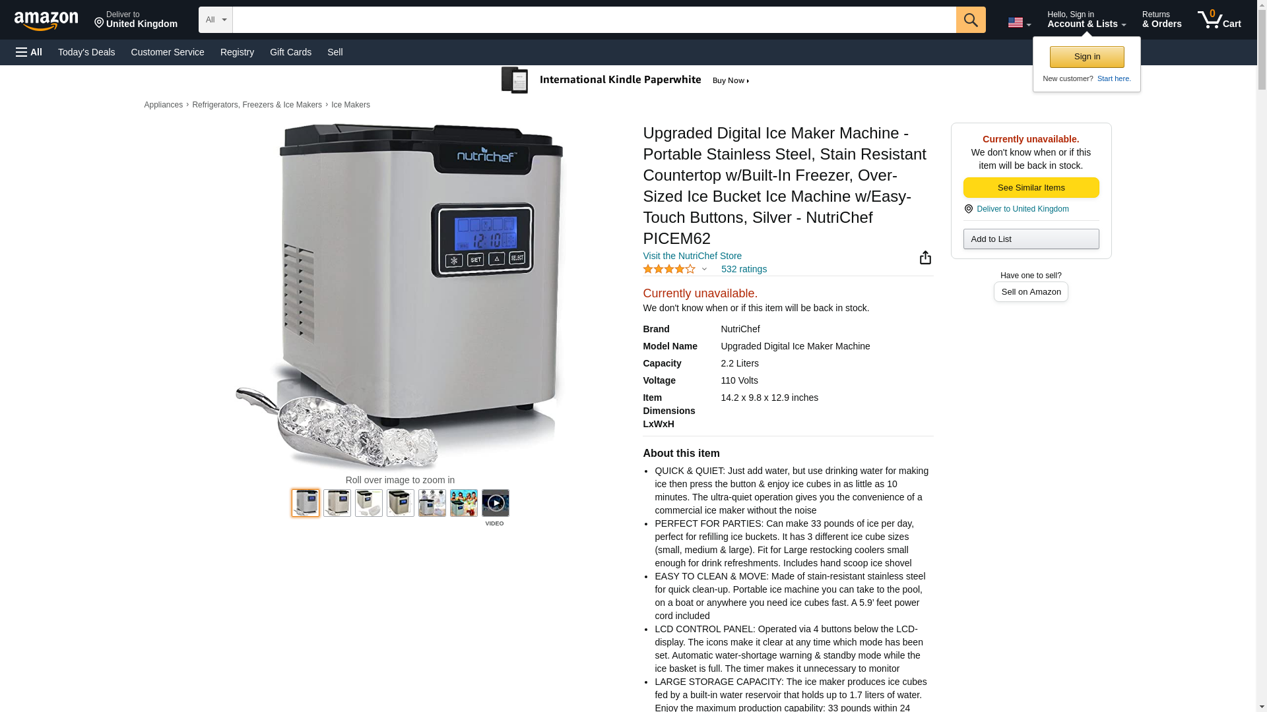Open Visit the NutriChef Store link
This screenshot has height=712, width=1267.
coord(692,256)
